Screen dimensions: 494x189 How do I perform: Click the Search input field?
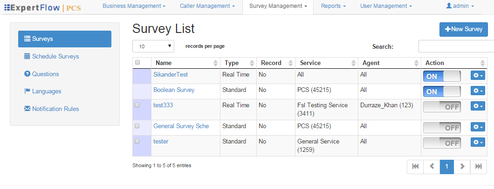(456, 46)
